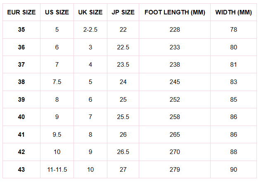Image resolution: width=261 pixels, height=182 pixels.
Task: Click the WIDTH (MM) column header
Action: click(234, 12)
